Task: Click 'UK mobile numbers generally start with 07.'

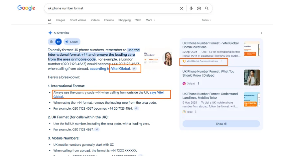Action: [84, 145]
